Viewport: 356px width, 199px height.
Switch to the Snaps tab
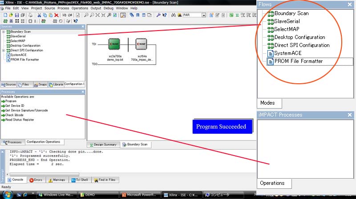40,84
